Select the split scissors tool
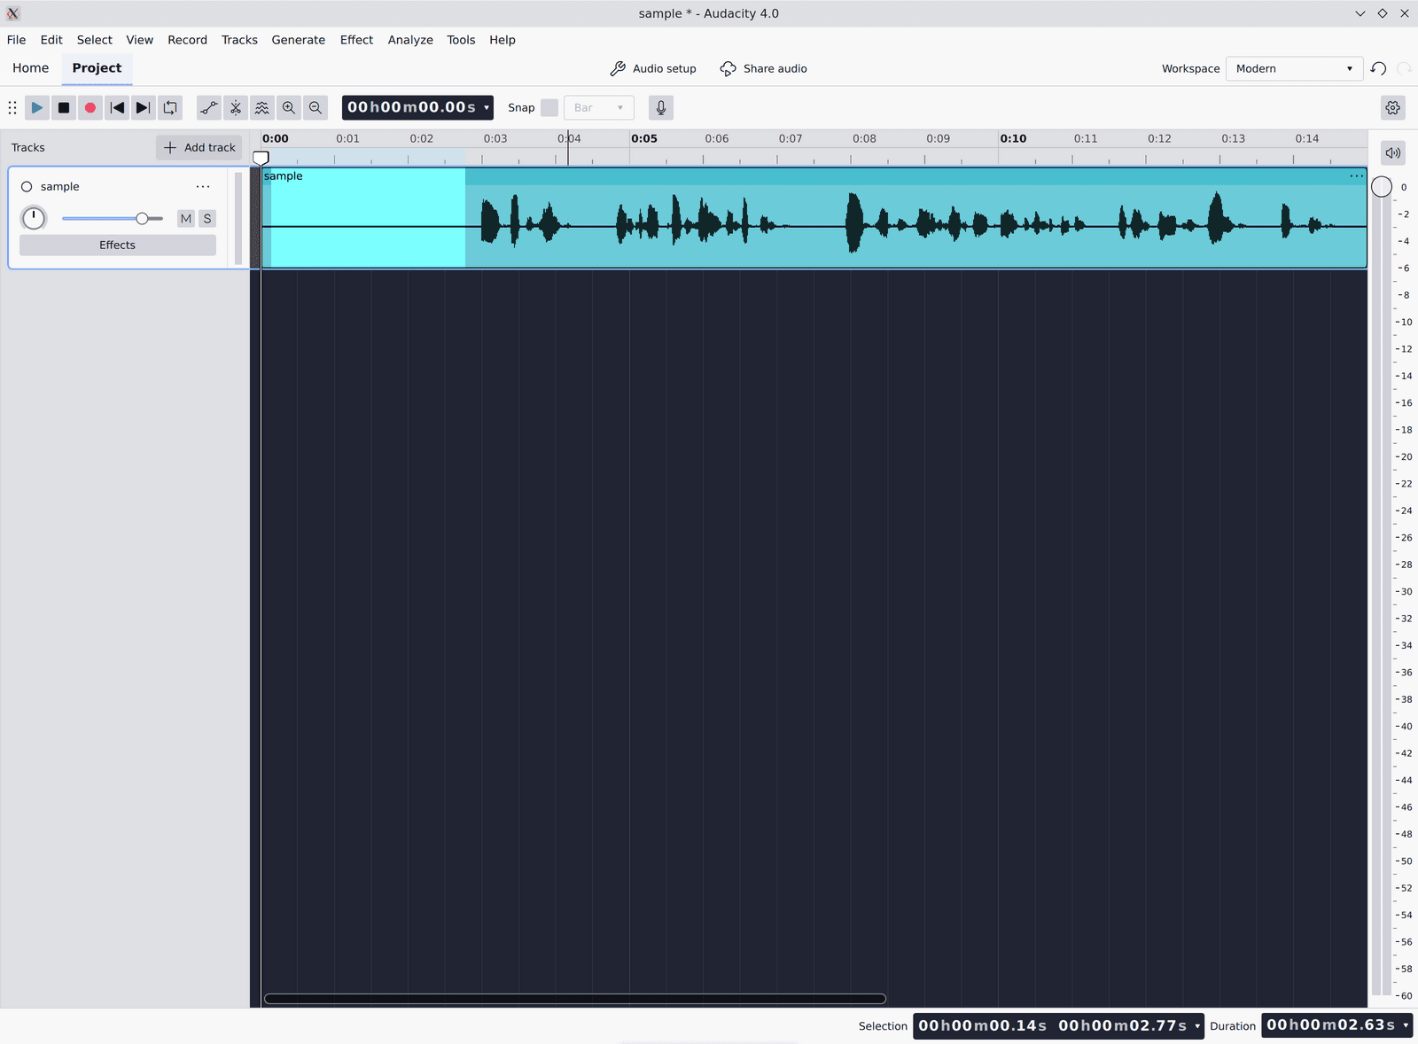1418x1044 pixels. point(236,108)
